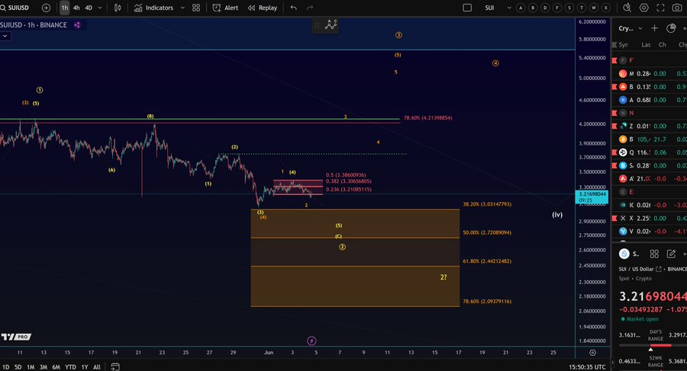Screen dimensions: 687x371
Task: Select the 5D date range
Action: [x=18, y=367]
